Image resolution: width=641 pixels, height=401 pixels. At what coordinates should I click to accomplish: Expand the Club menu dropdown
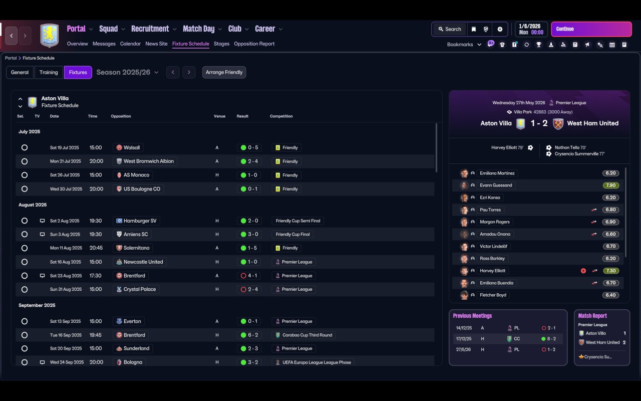[246, 29]
